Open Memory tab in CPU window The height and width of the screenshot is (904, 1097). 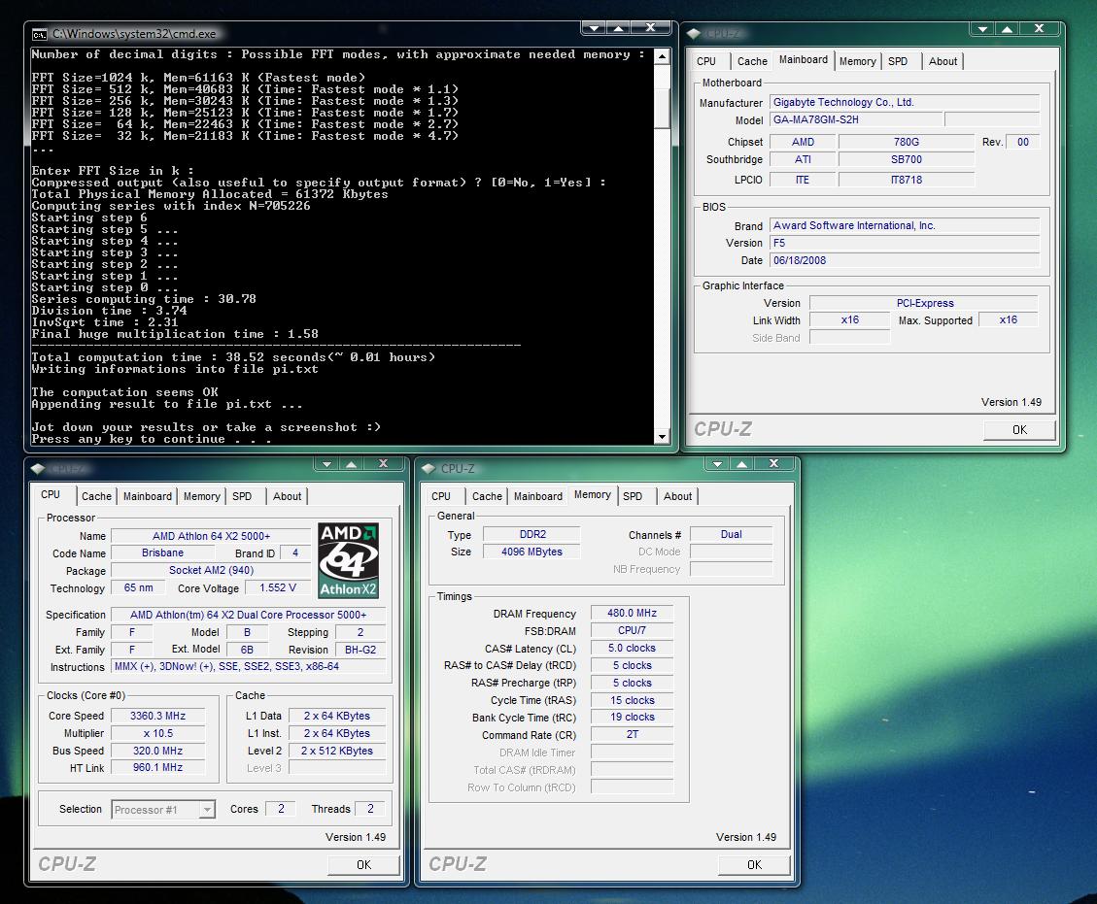[202, 496]
